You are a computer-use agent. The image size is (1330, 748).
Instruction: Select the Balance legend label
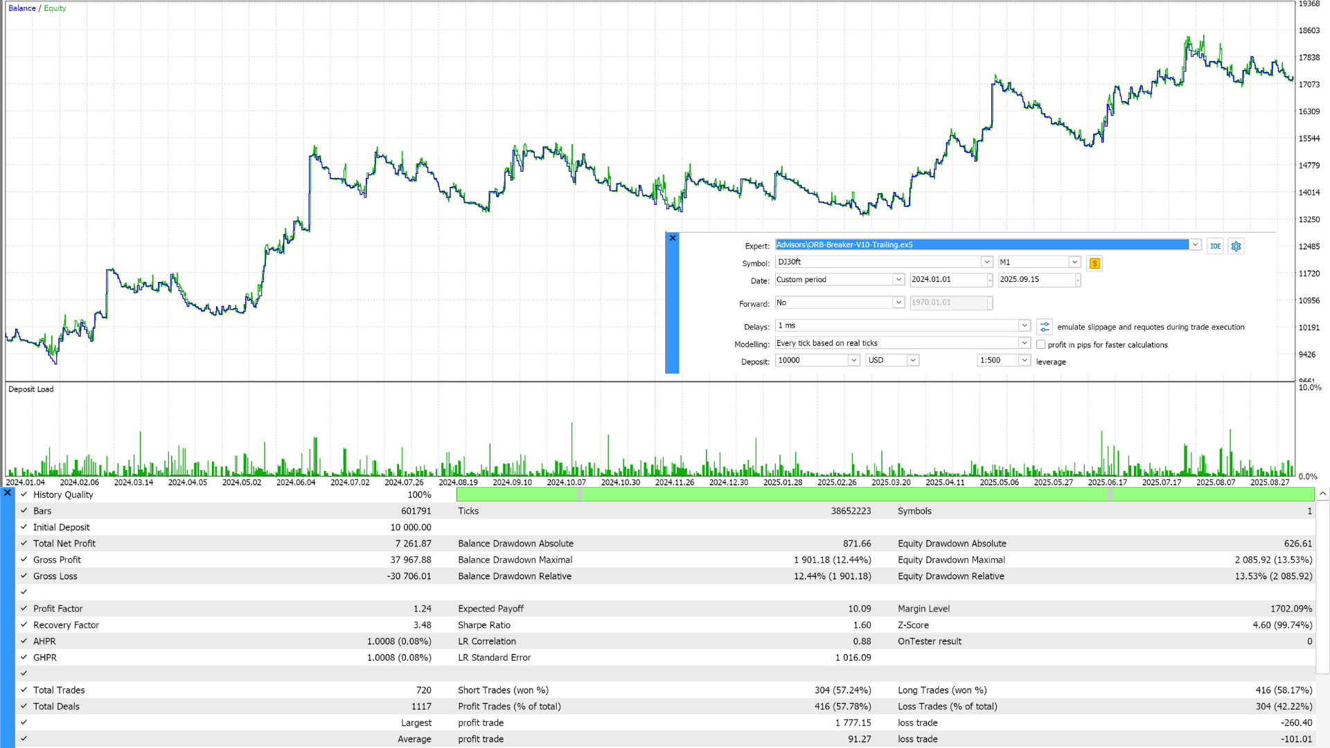(21, 8)
